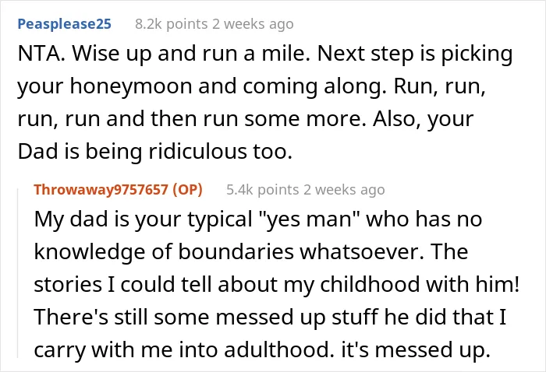Open the top comment's 2 weeks ago timestamp
Screen dimensions: 546x372
253,24
